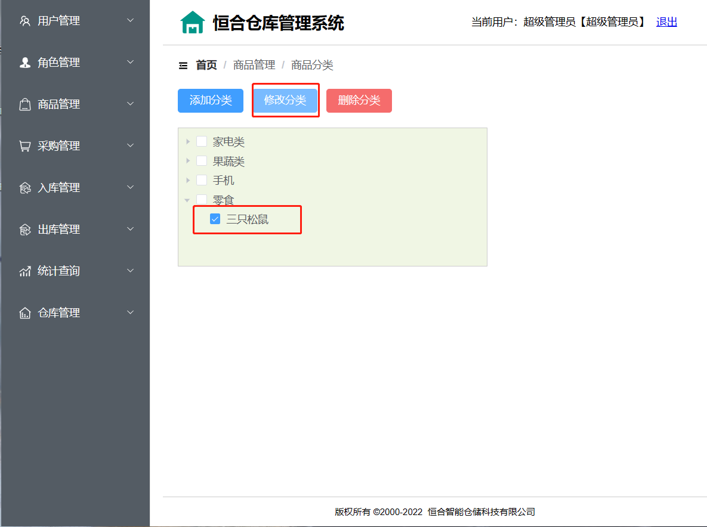Open the 角色管理 menu item
Viewport: 707px width, 527px height.
pos(75,63)
